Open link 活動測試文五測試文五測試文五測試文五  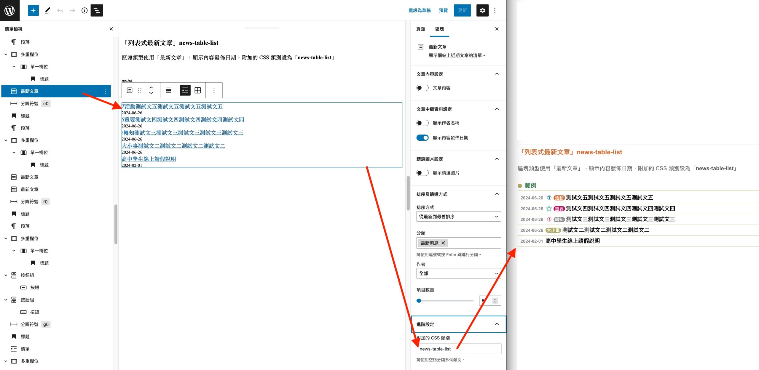(x=172, y=106)
